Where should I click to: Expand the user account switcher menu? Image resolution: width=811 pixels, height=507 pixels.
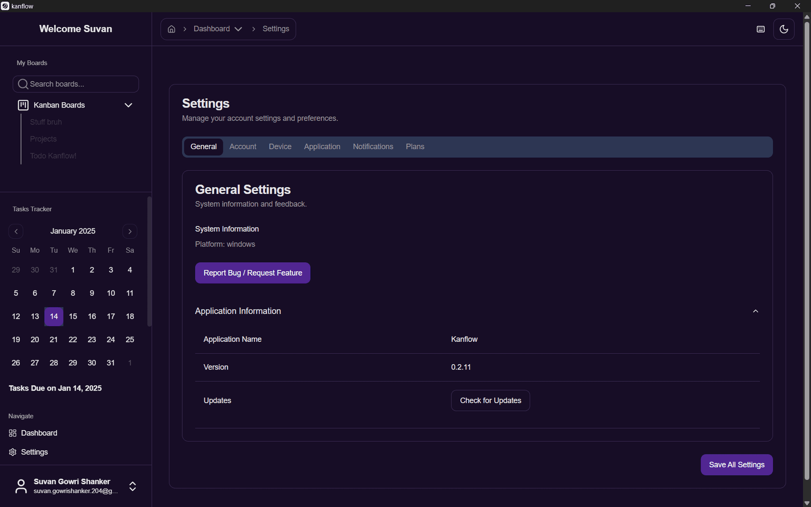coord(133,486)
